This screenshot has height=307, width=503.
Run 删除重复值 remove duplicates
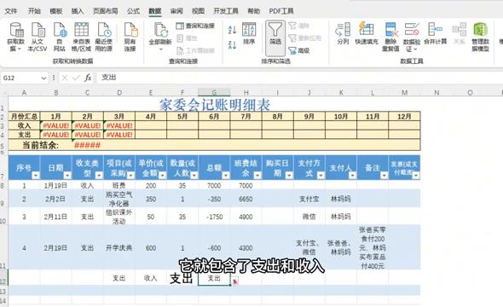(390, 37)
